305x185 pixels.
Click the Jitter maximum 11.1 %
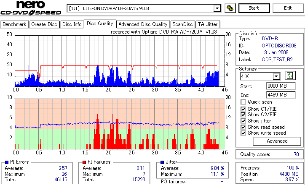tap(217, 174)
